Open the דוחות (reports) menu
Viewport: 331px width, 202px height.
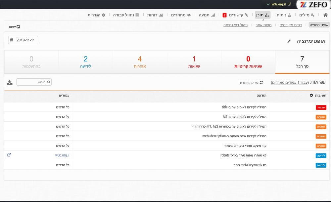point(155,15)
